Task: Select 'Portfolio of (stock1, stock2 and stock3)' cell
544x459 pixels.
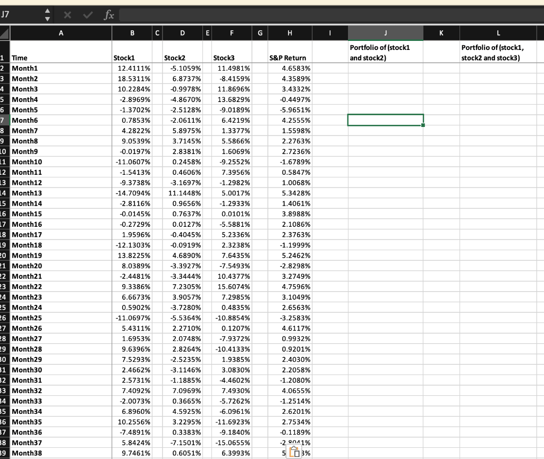Action: [498, 52]
